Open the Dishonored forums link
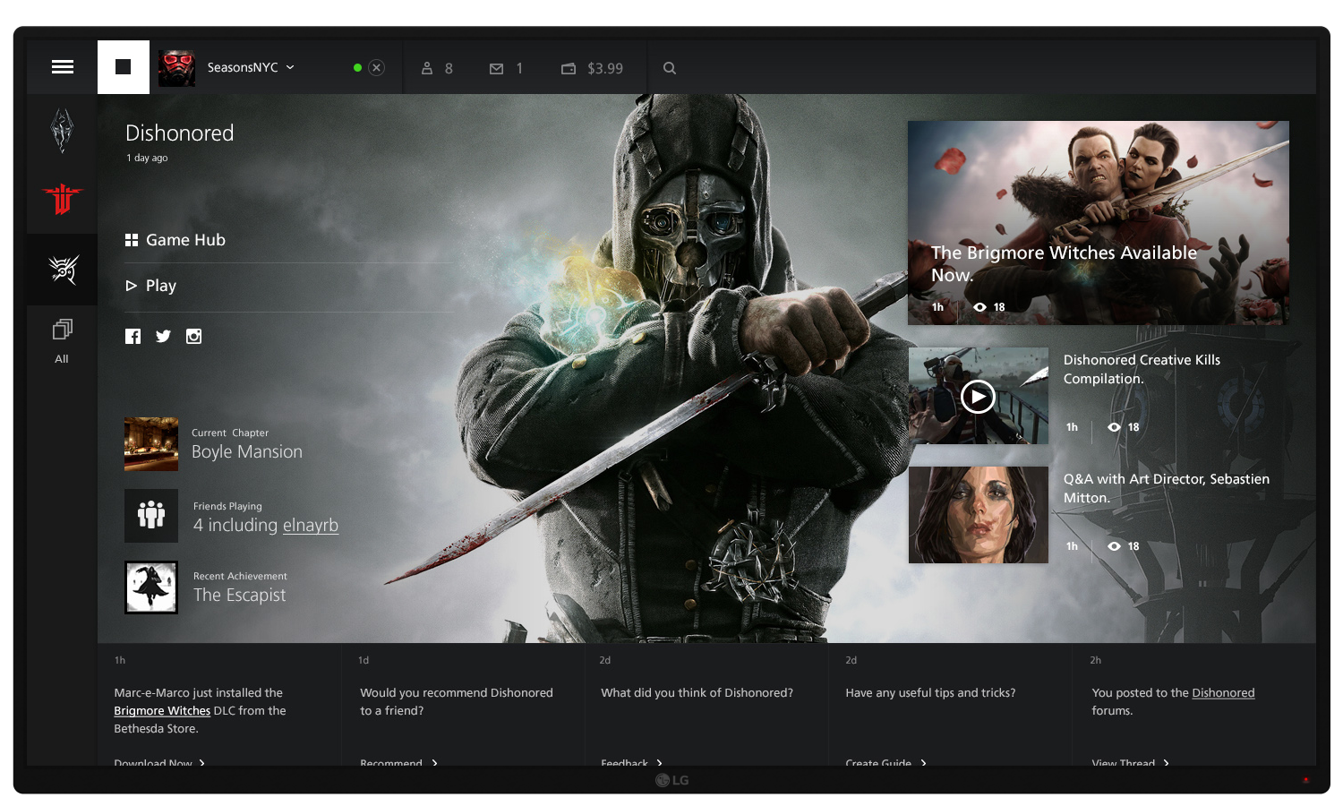This screenshot has width=1343, height=806. click(1223, 693)
